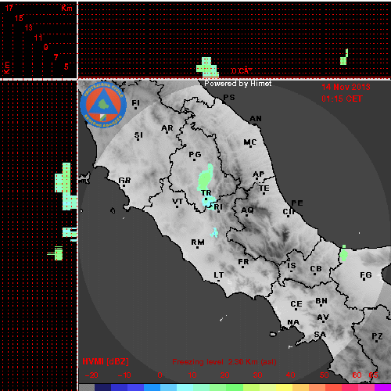
Task: Click the Protezione Civile Regione Abruzzo logo
Action: click(103, 105)
